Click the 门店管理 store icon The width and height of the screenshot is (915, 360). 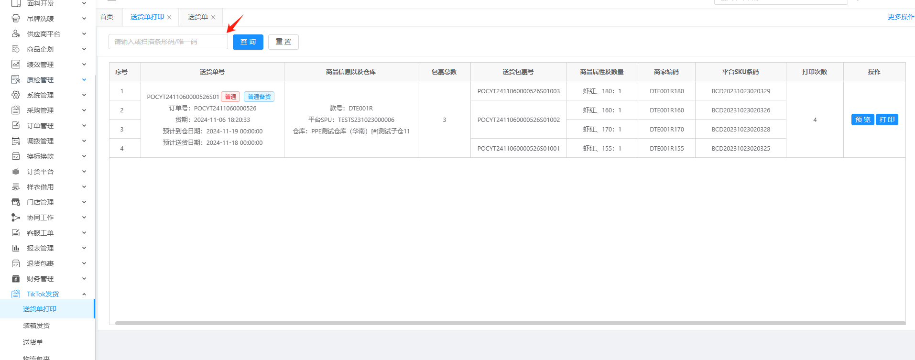(x=16, y=202)
